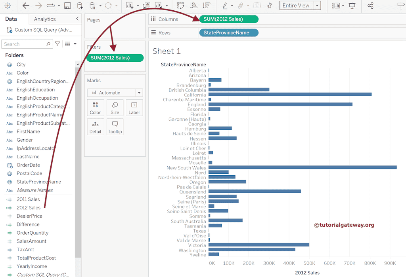The image size is (406, 277).
Task: Click the Label marks button
Action: pyautogui.click(x=134, y=108)
